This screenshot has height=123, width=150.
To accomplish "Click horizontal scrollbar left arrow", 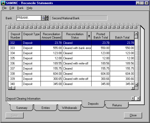I will [x=10, y=88].
